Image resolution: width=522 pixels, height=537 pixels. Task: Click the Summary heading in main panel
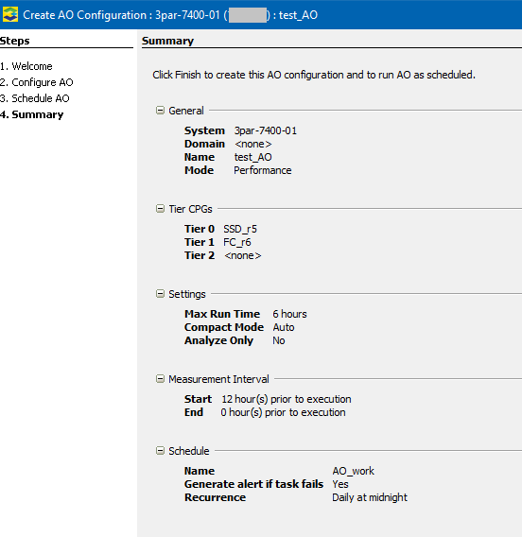[x=167, y=41]
